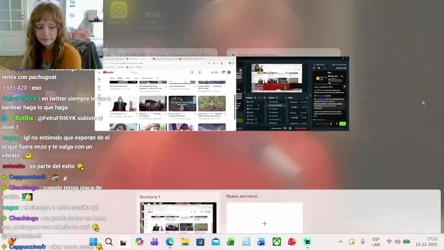The height and width of the screenshot is (250, 444).
Task: Click the sync status tray icon
Action: pyautogui.click(x=352, y=242)
